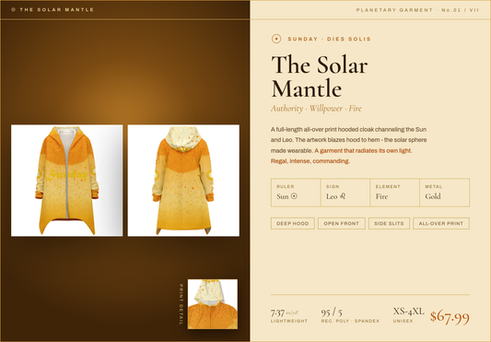Click the Sign Leo attribute cell

click(x=345, y=193)
